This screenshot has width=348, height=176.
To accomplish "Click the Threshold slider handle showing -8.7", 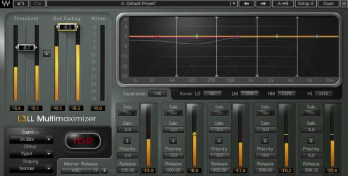I will coord(26,47).
